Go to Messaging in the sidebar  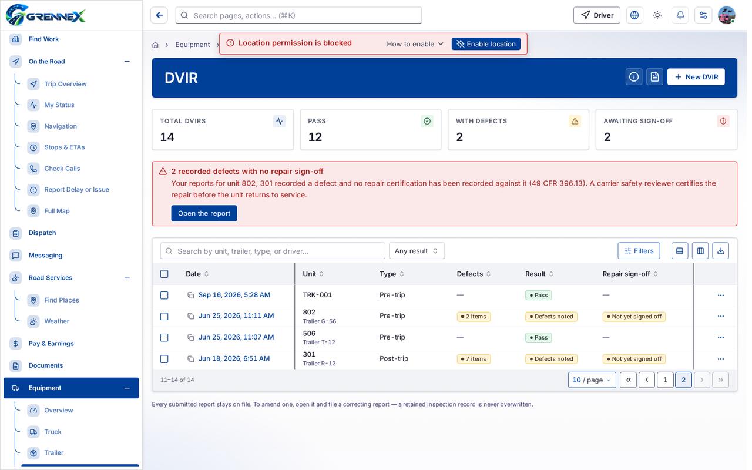point(45,256)
